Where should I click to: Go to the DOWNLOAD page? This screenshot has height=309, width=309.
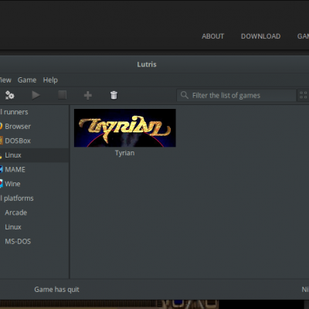tap(260, 36)
